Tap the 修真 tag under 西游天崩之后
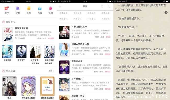The height and width of the screenshot is (100, 170). click(39, 38)
